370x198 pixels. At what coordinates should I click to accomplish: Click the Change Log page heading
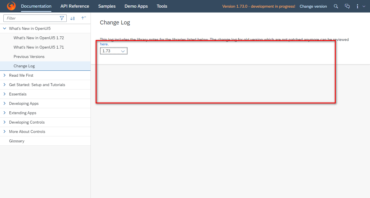(115, 23)
